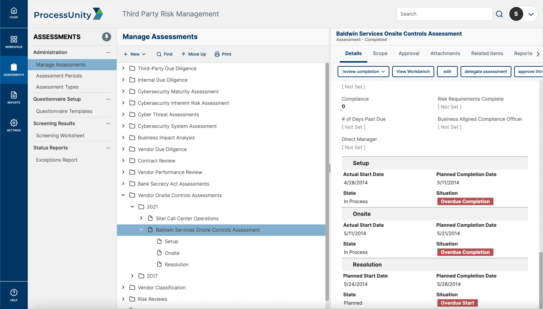
Task: Select Vendor Due Diligence folder
Action: (162, 149)
